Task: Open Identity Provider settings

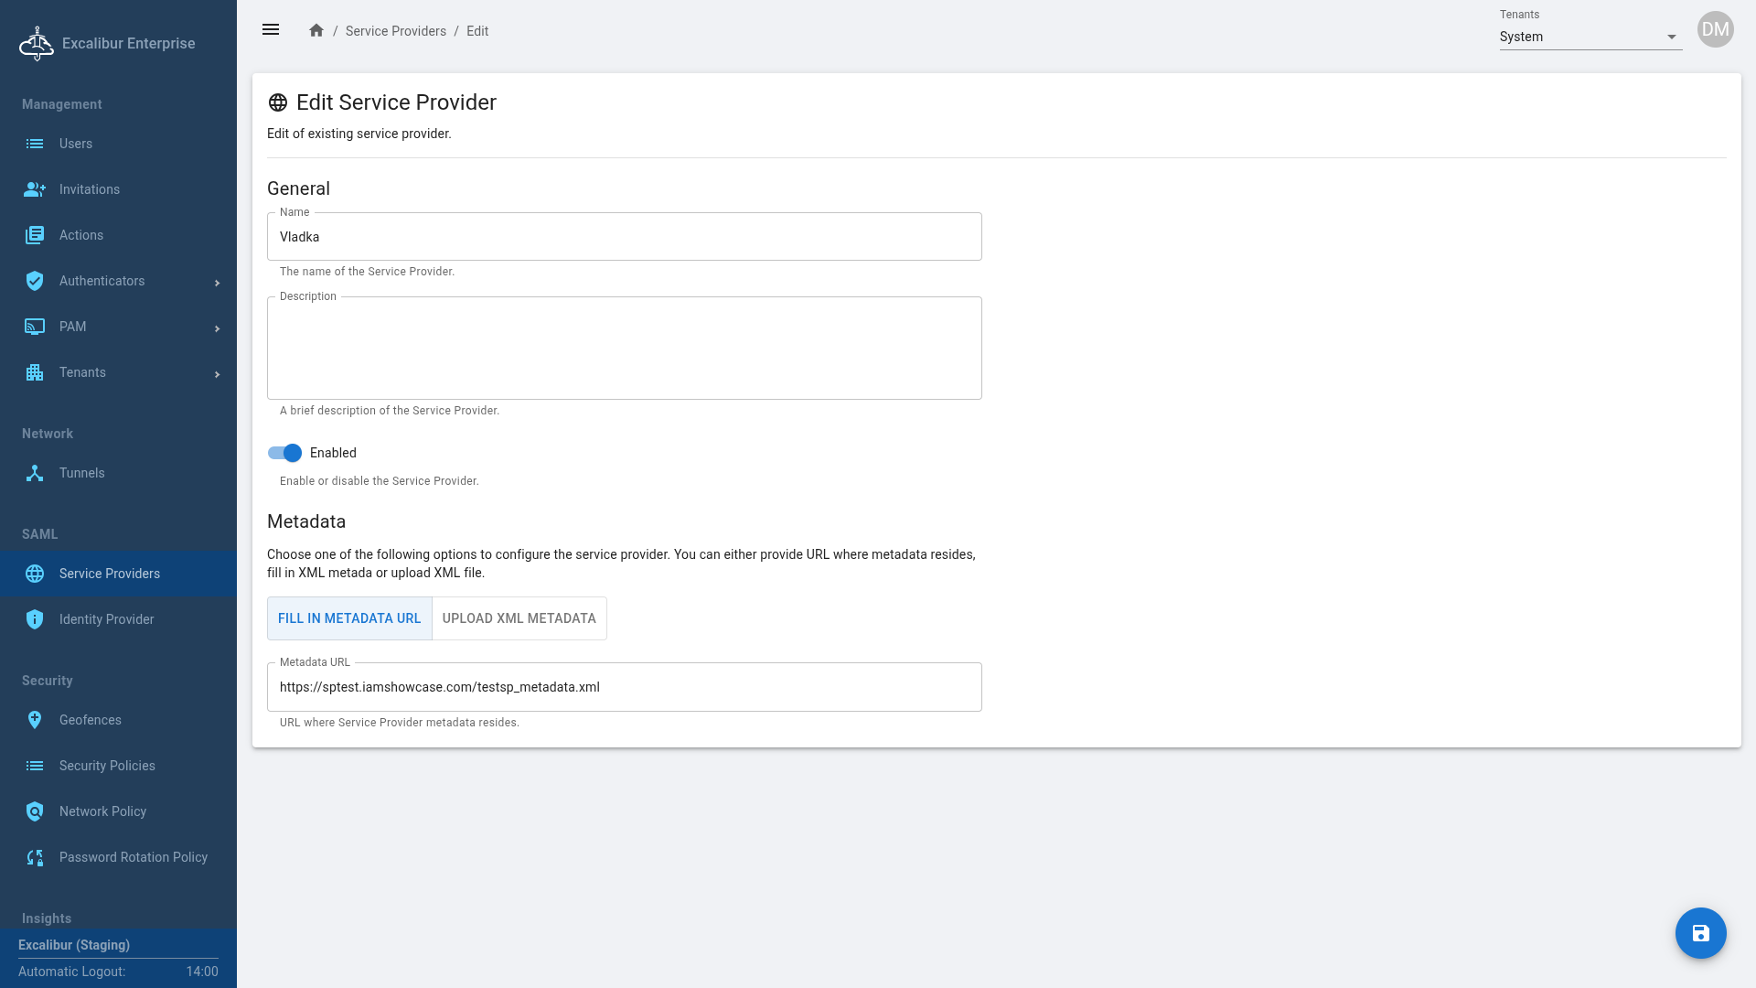Action: pyautogui.click(x=107, y=619)
